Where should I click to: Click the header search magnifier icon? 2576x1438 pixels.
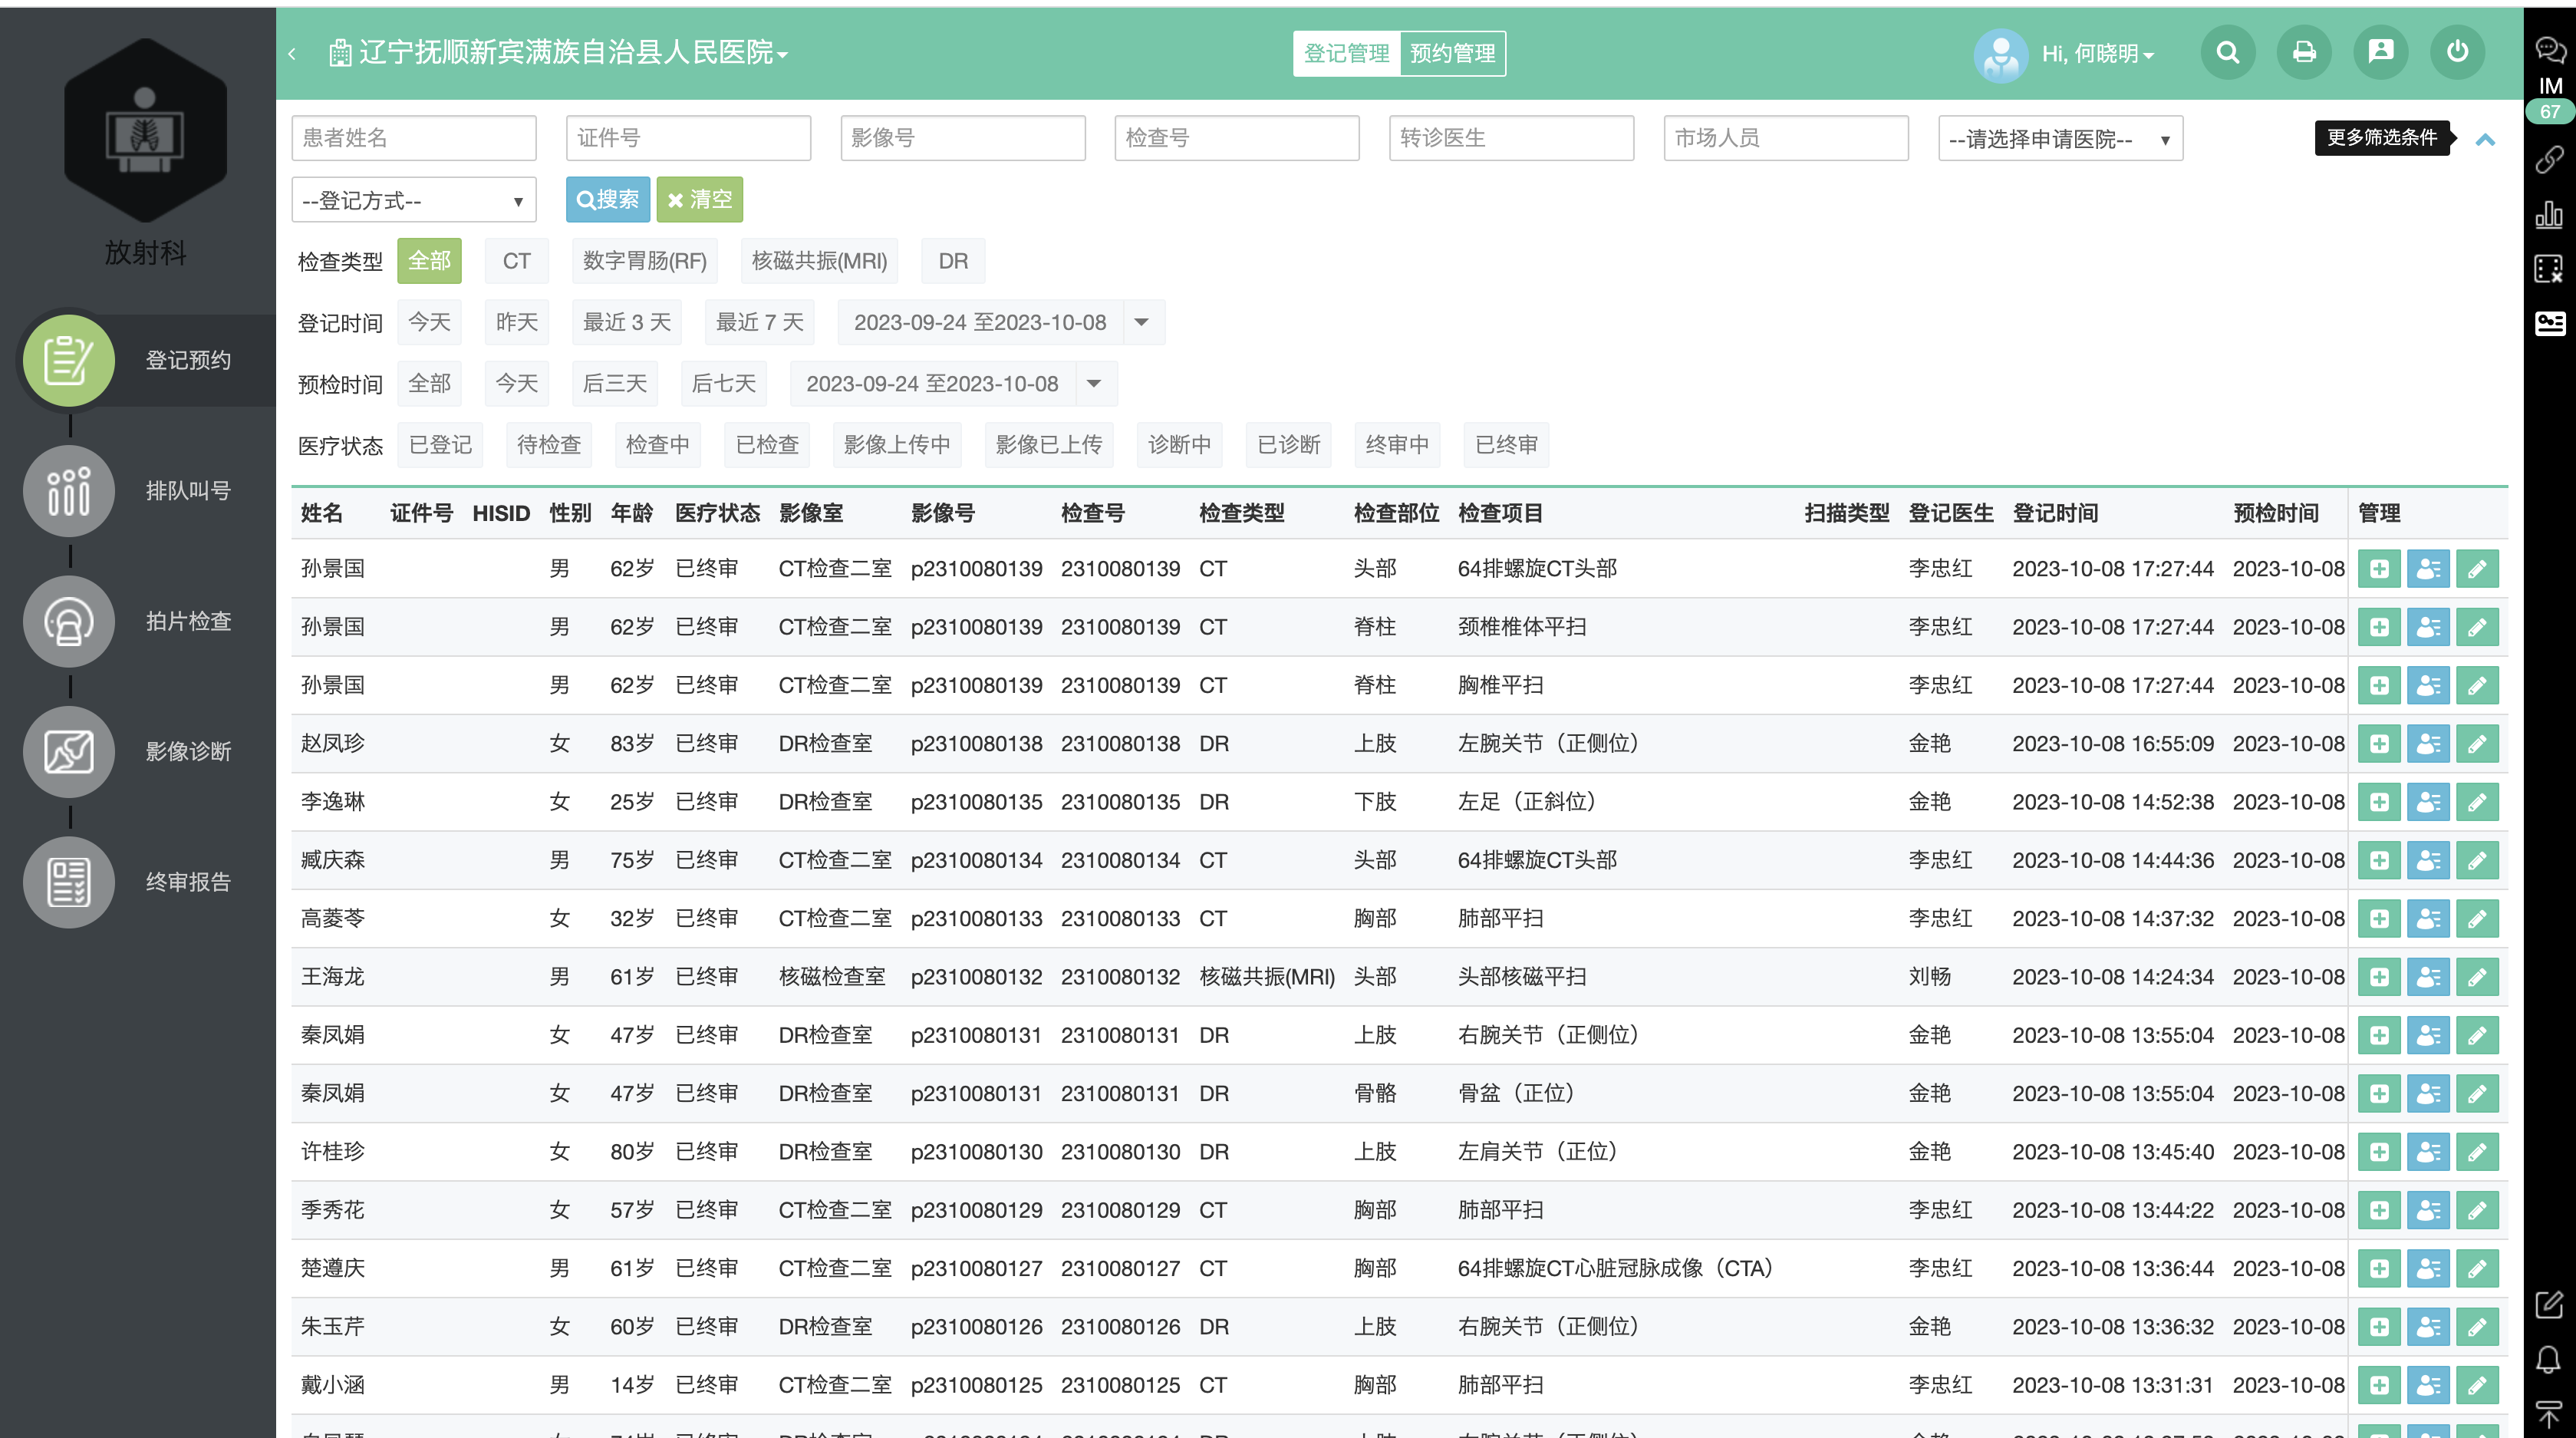pyautogui.click(x=2228, y=52)
